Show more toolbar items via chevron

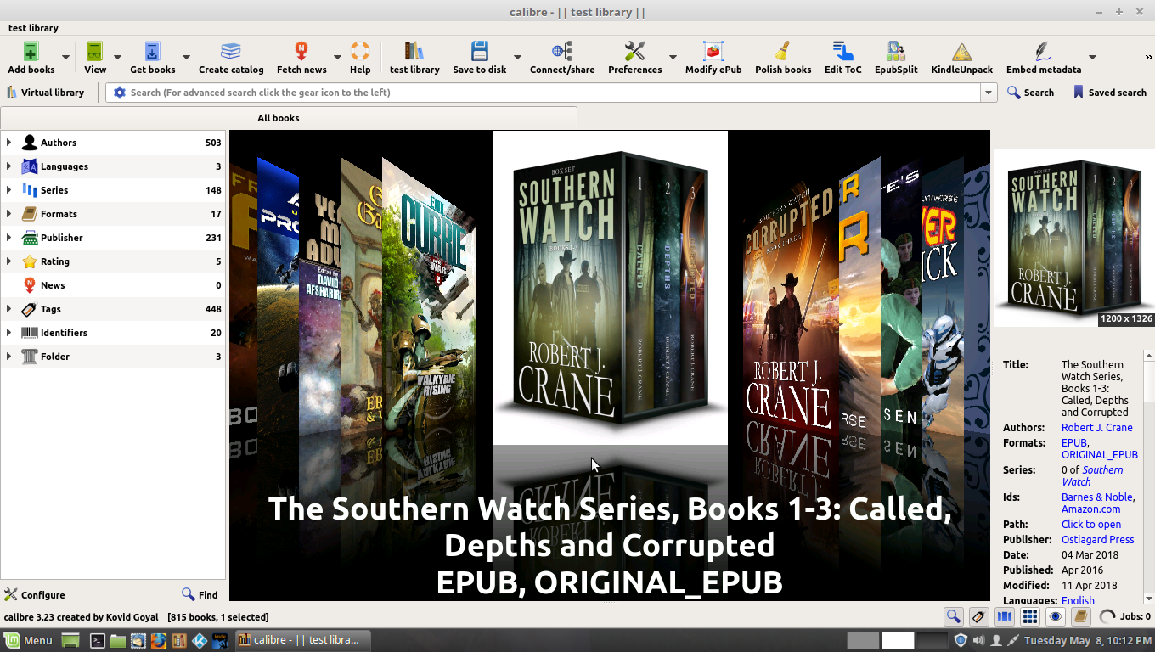pyautogui.click(x=1148, y=57)
